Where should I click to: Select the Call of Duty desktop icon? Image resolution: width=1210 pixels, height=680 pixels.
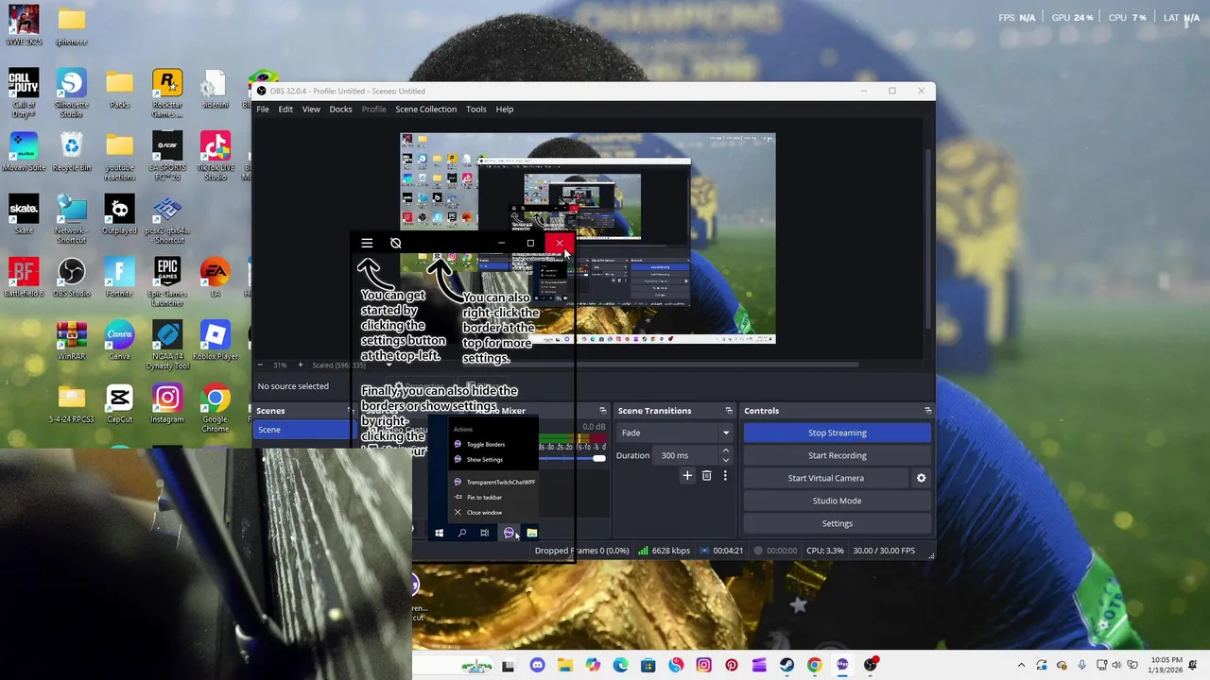click(24, 93)
